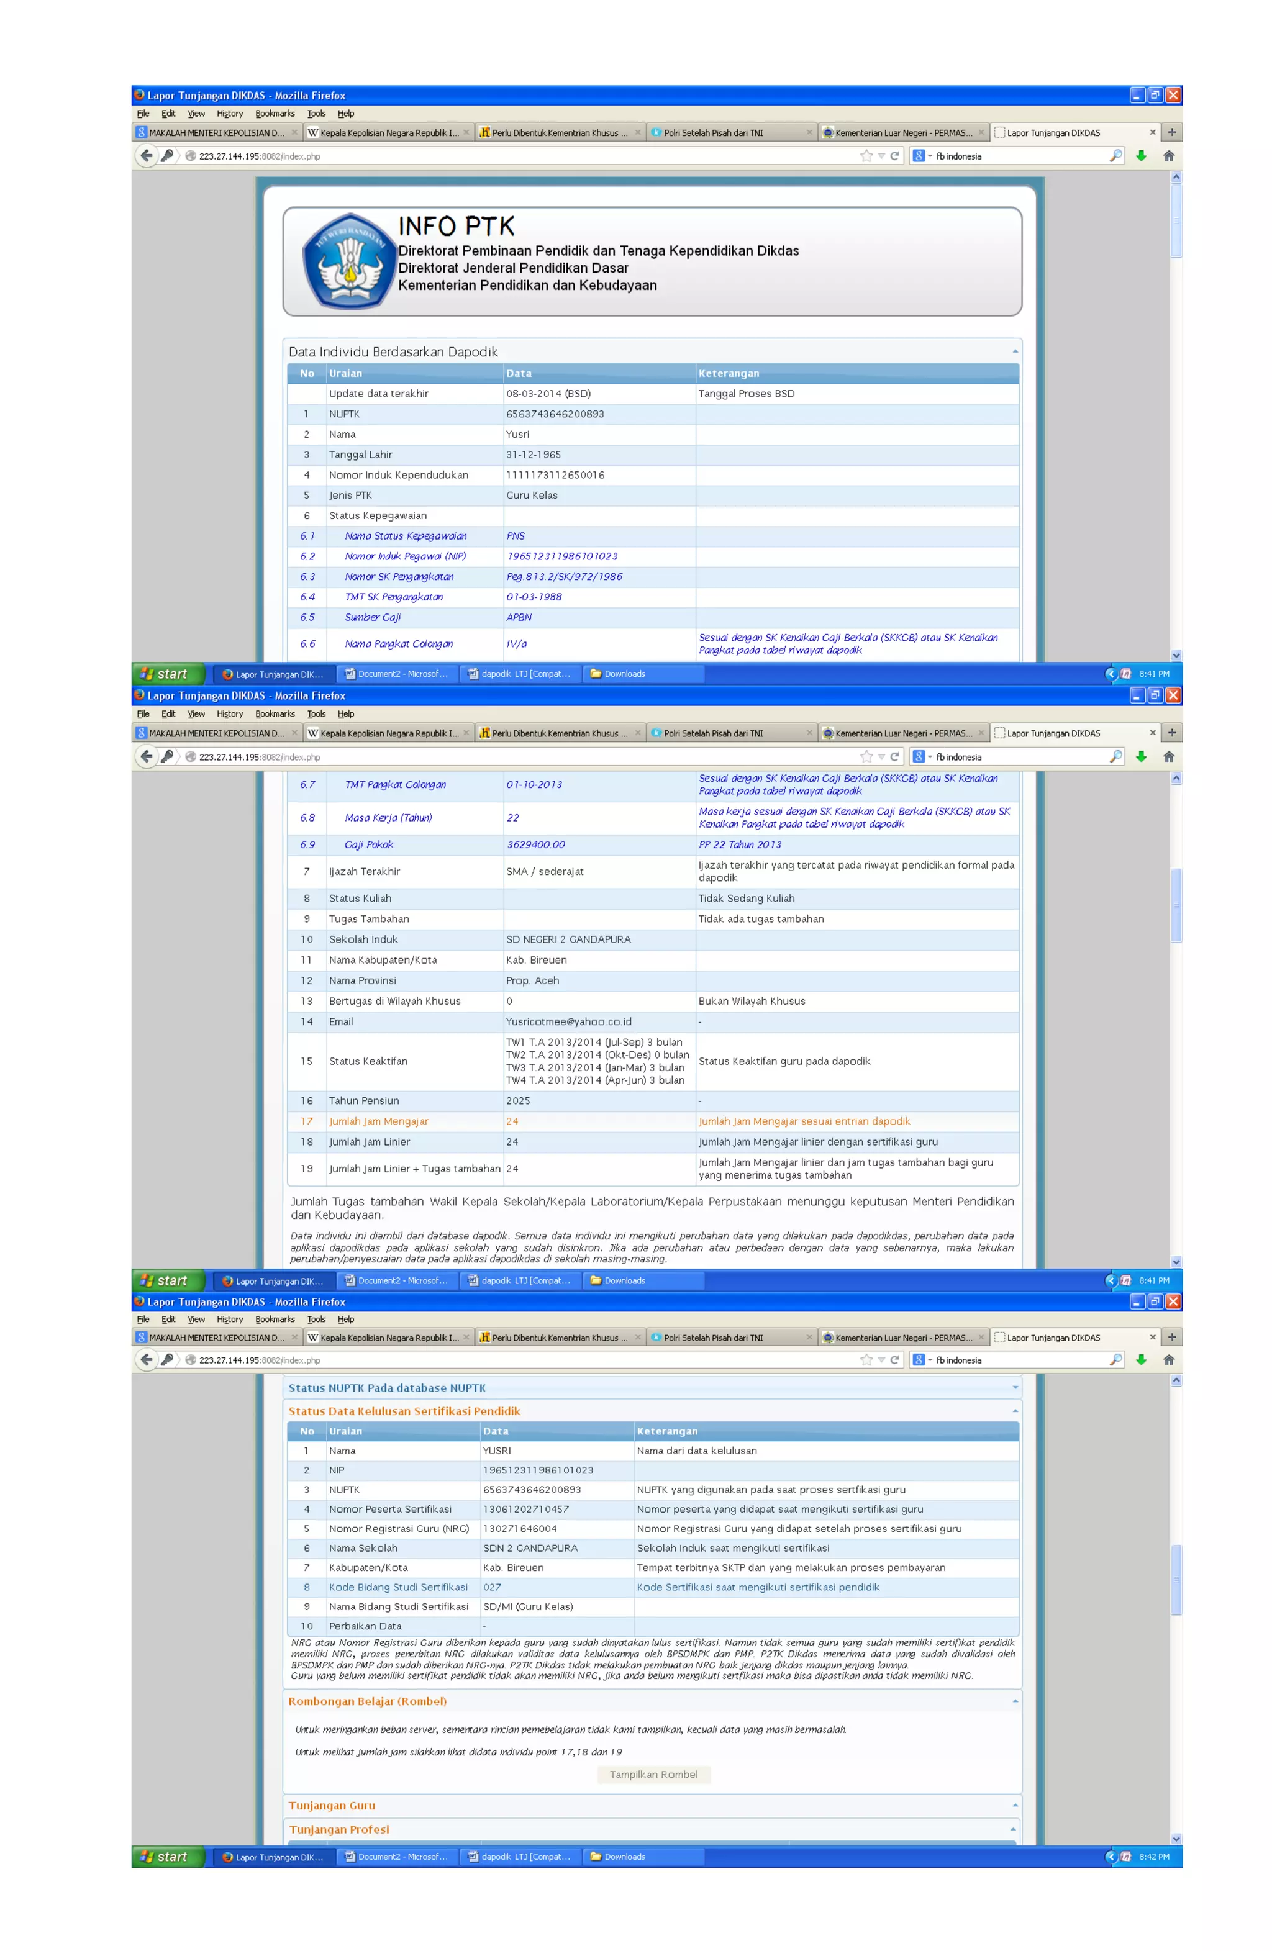This screenshot has width=1272, height=1951.
Task: Click the scrollbar down arrow in the topmost window
Action: pyautogui.click(x=1176, y=654)
